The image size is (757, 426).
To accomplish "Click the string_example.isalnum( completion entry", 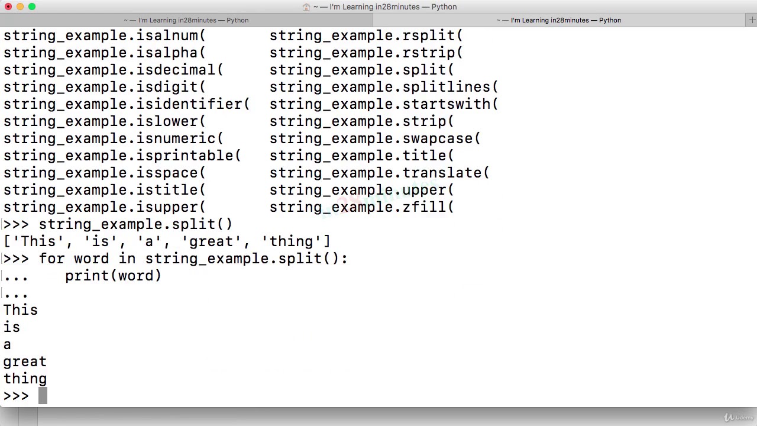I will pyautogui.click(x=104, y=35).
